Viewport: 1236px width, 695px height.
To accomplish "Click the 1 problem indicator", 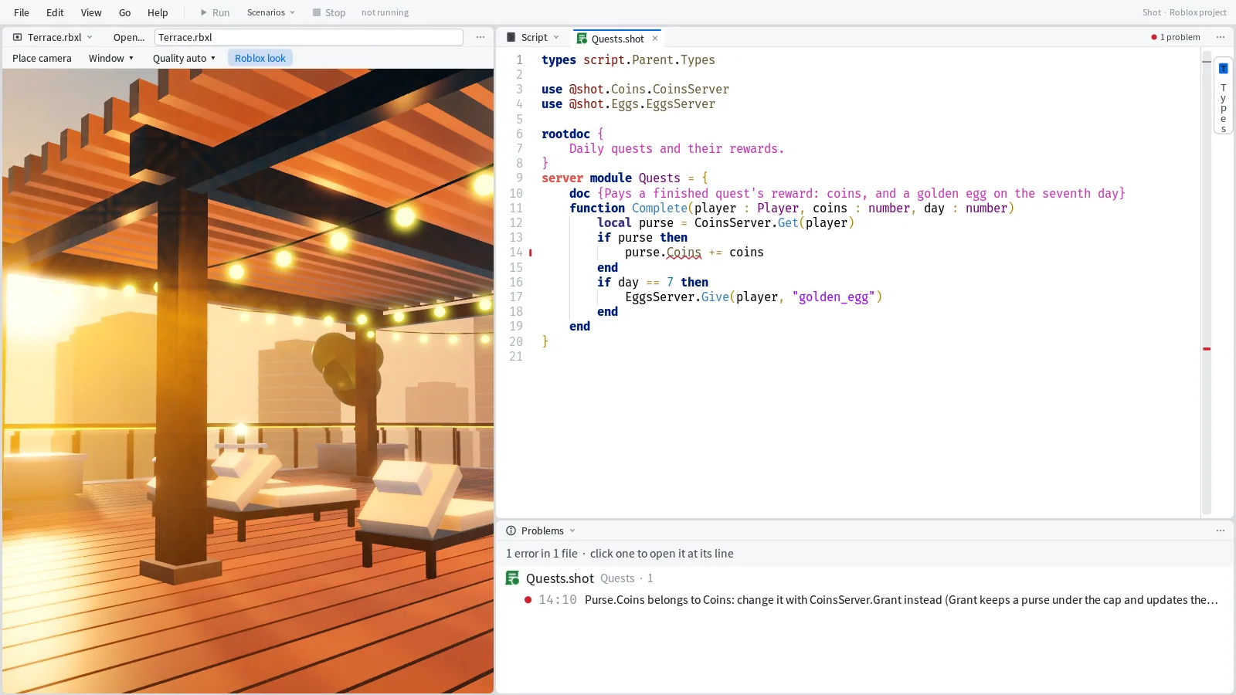I will click(x=1176, y=37).
